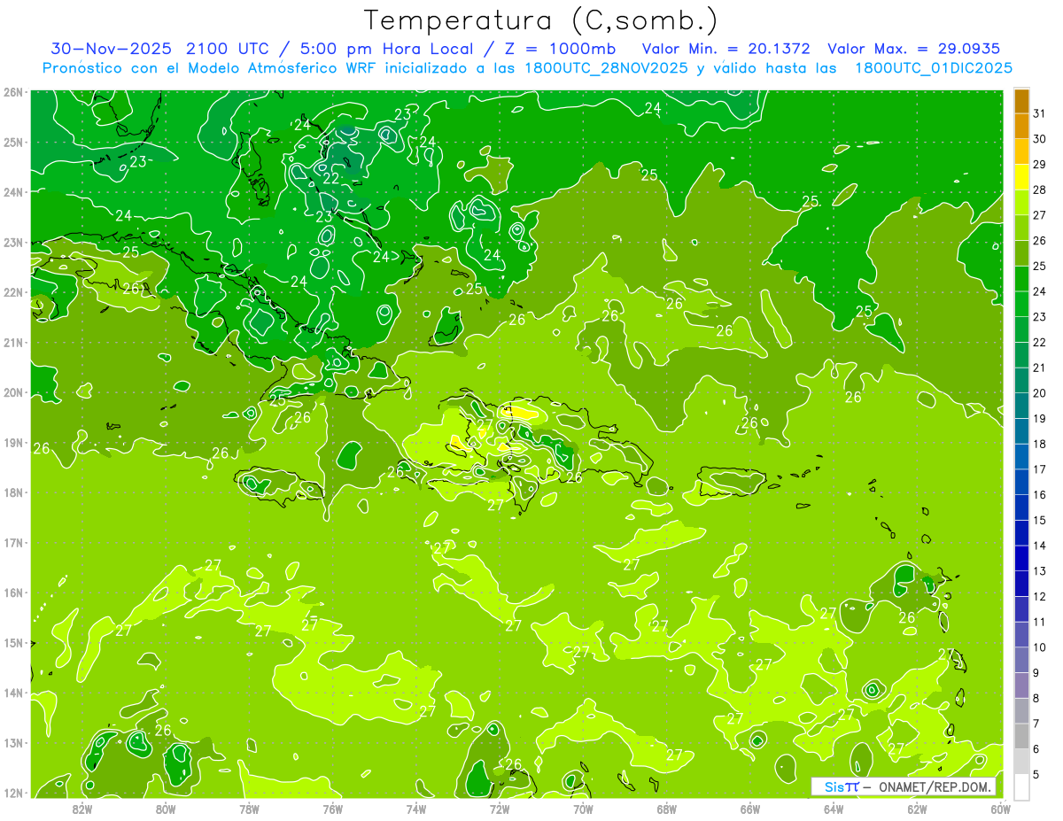This screenshot has width=1063, height=821.
Task: Click the "68W" longitude axis label
Action: 666,809
